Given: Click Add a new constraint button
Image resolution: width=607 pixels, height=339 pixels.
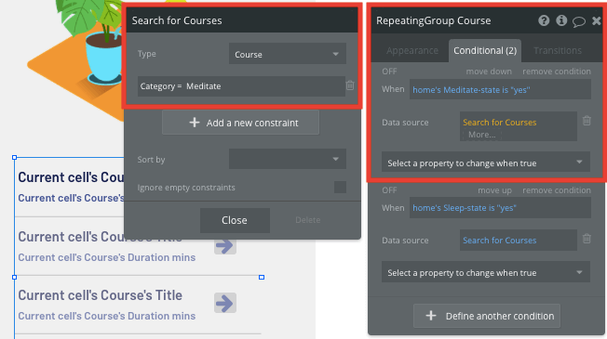Looking at the screenshot, I should (x=240, y=123).
